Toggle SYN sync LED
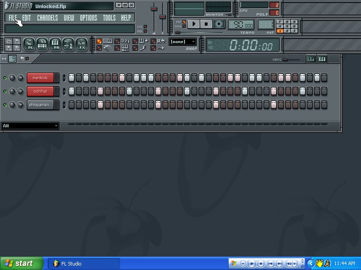 point(145,27)
